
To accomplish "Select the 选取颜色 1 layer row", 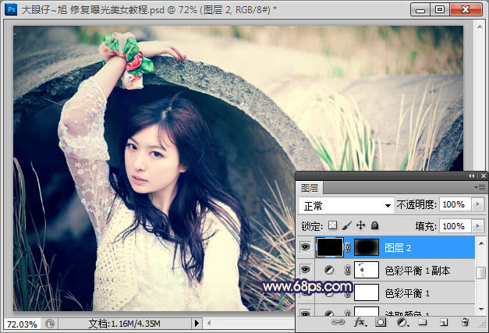I will (x=385, y=310).
